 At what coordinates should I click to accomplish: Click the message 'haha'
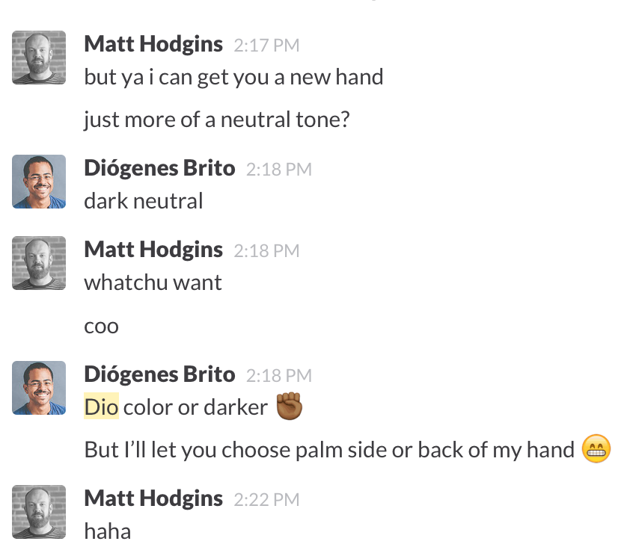[107, 531]
